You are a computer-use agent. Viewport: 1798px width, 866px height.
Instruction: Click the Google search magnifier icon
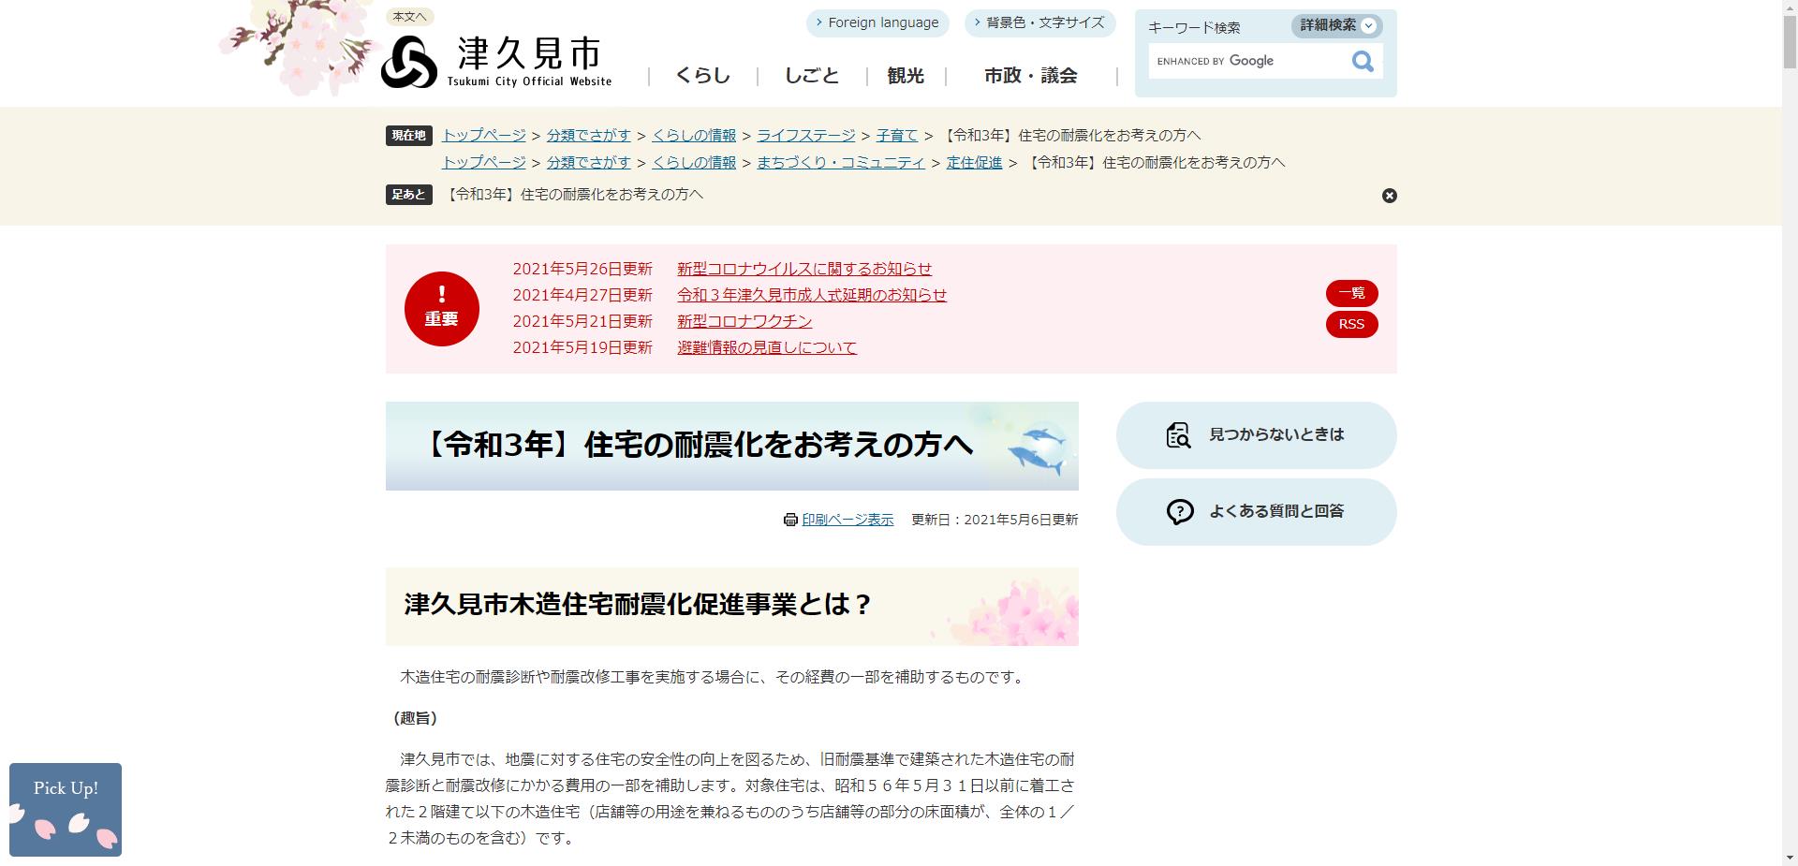pyautogui.click(x=1362, y=61)
